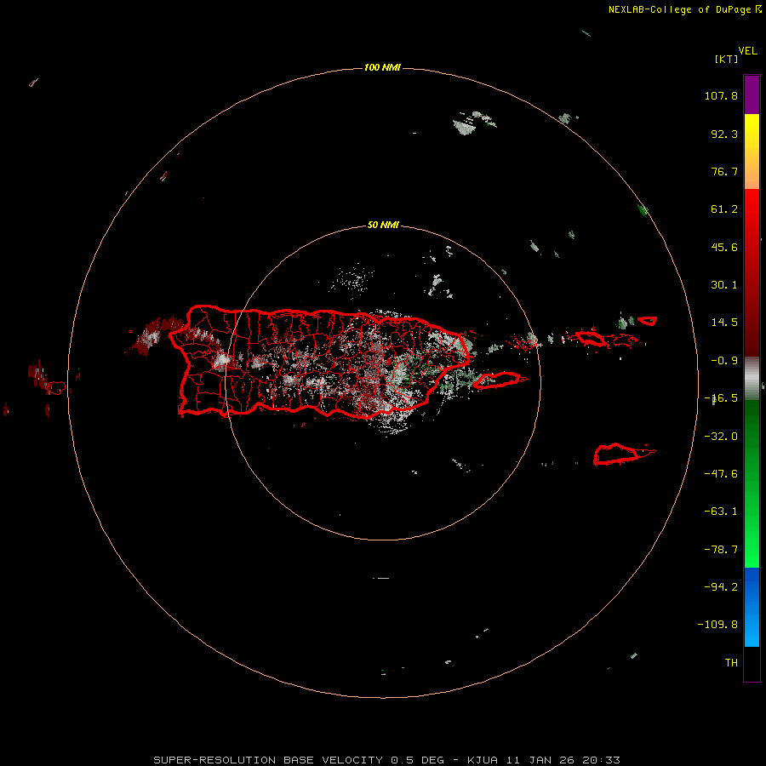Click the TH legend label
This screenshot has height=766, width=766.
click(x=731, y=663)
